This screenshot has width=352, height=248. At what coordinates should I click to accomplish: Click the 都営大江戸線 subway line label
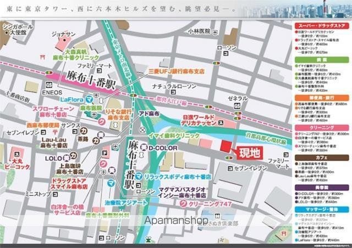[172, 102]
